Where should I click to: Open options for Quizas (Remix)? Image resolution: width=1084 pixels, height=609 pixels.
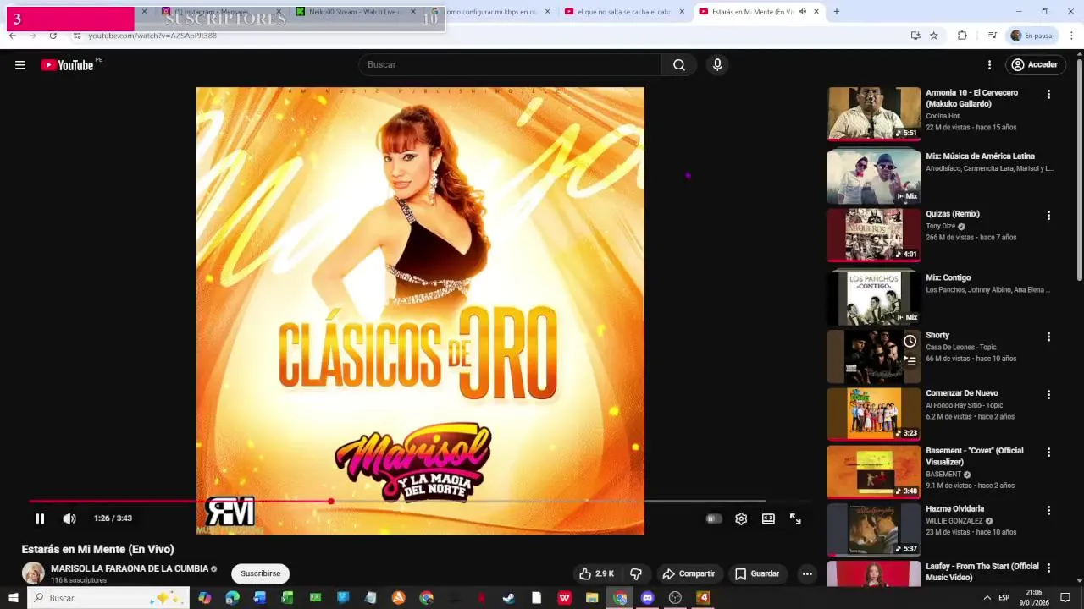[1048, 216]
